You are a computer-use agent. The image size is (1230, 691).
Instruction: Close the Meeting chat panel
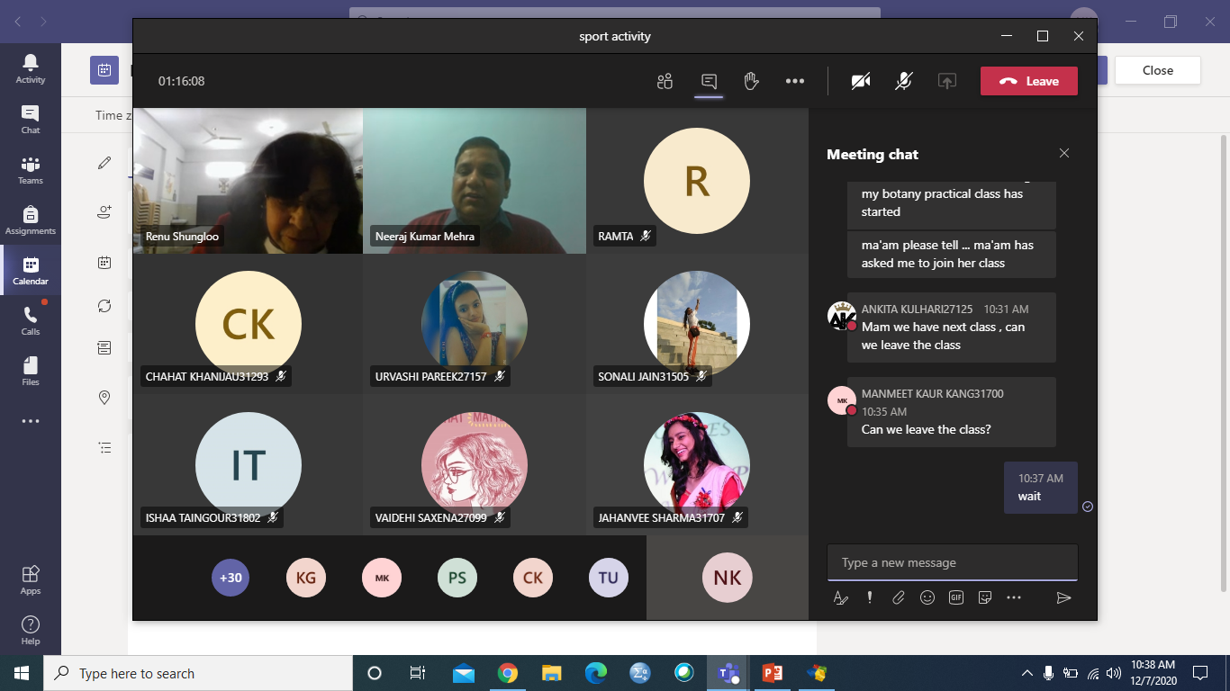[x=1063, y=154]
